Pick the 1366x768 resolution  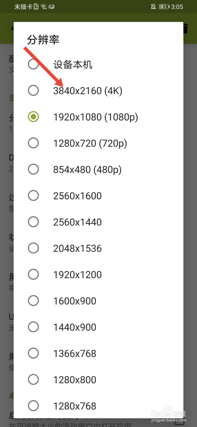[98, 353]
